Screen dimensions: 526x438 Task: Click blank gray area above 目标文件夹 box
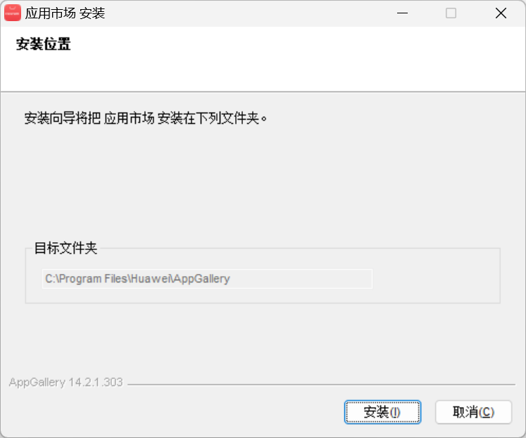pyautogui.click(x=261, y=183)
